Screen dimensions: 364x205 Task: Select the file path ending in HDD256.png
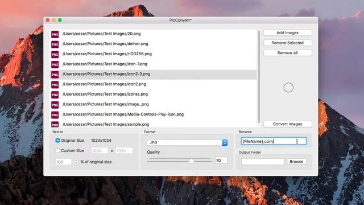(x=107, y=54)
